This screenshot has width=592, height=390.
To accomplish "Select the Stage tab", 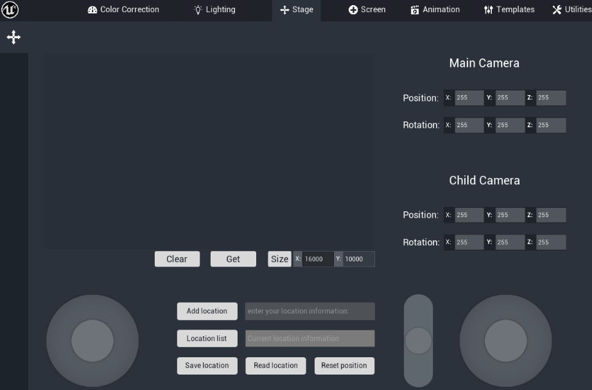I will 297,10.
